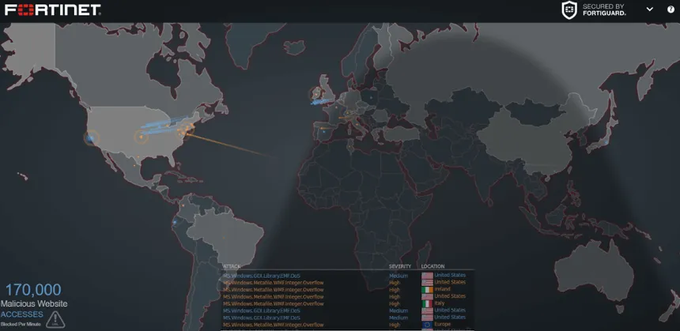The height and width of the screenshot is (331, 680).
Task: Click the Italy flag in location column
Action: (427, 303)
